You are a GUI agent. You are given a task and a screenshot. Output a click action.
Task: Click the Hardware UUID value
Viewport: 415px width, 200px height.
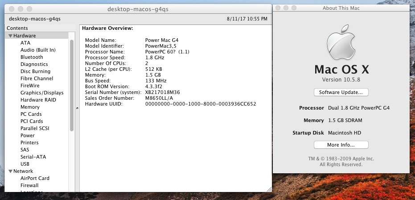201,104
